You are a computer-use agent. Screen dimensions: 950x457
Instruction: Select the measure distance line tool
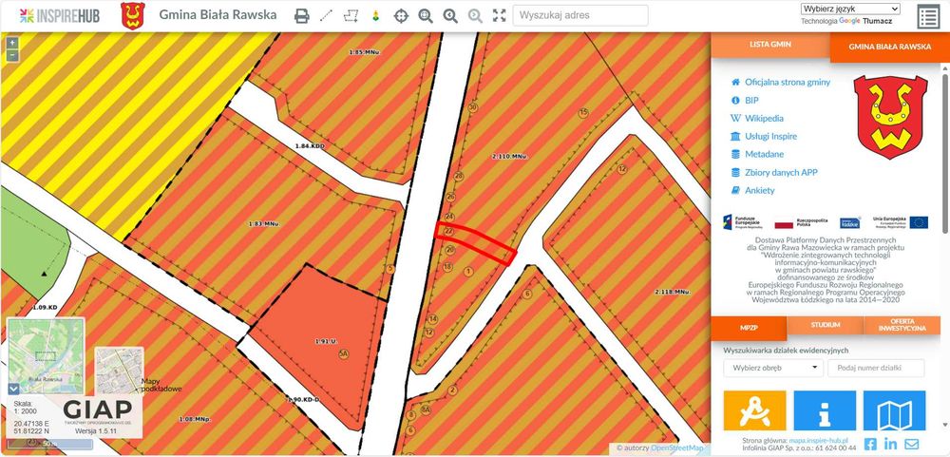click(x=326, y=16)
